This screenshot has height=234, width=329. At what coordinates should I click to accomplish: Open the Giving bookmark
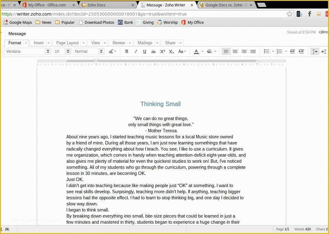click(145, 23)
